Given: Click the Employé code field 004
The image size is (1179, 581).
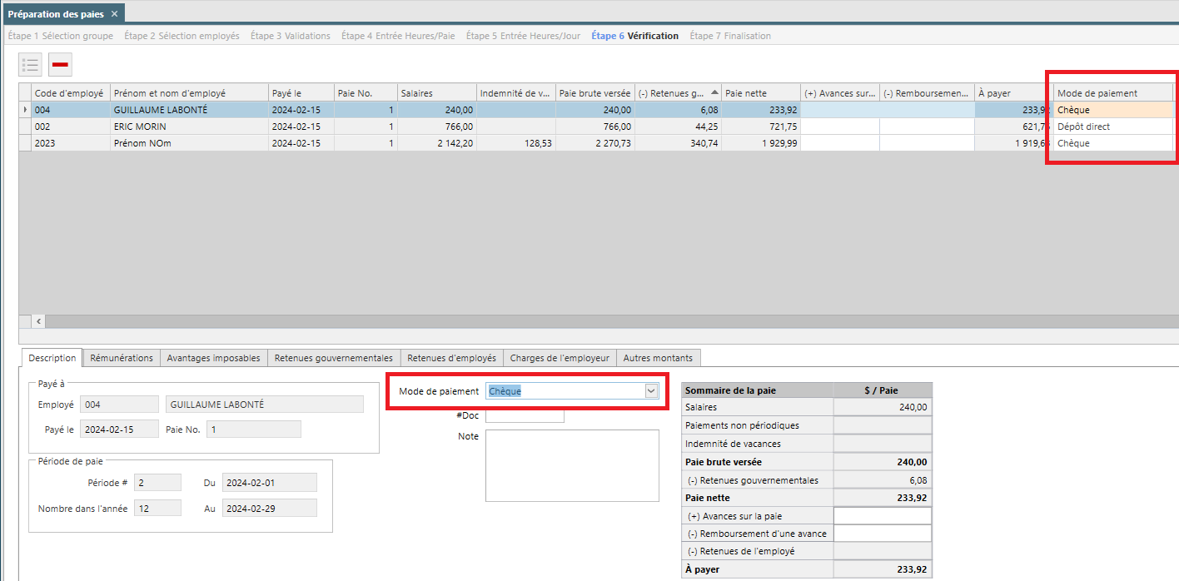Looking at the screenshot, I should click(120, 405).
